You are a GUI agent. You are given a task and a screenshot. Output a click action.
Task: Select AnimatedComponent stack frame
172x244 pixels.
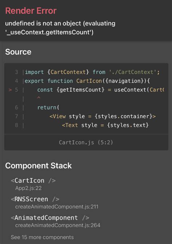(x=50, y=218)
